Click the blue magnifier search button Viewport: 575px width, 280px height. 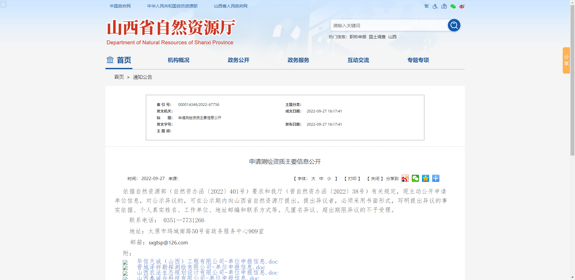[454, 25]
